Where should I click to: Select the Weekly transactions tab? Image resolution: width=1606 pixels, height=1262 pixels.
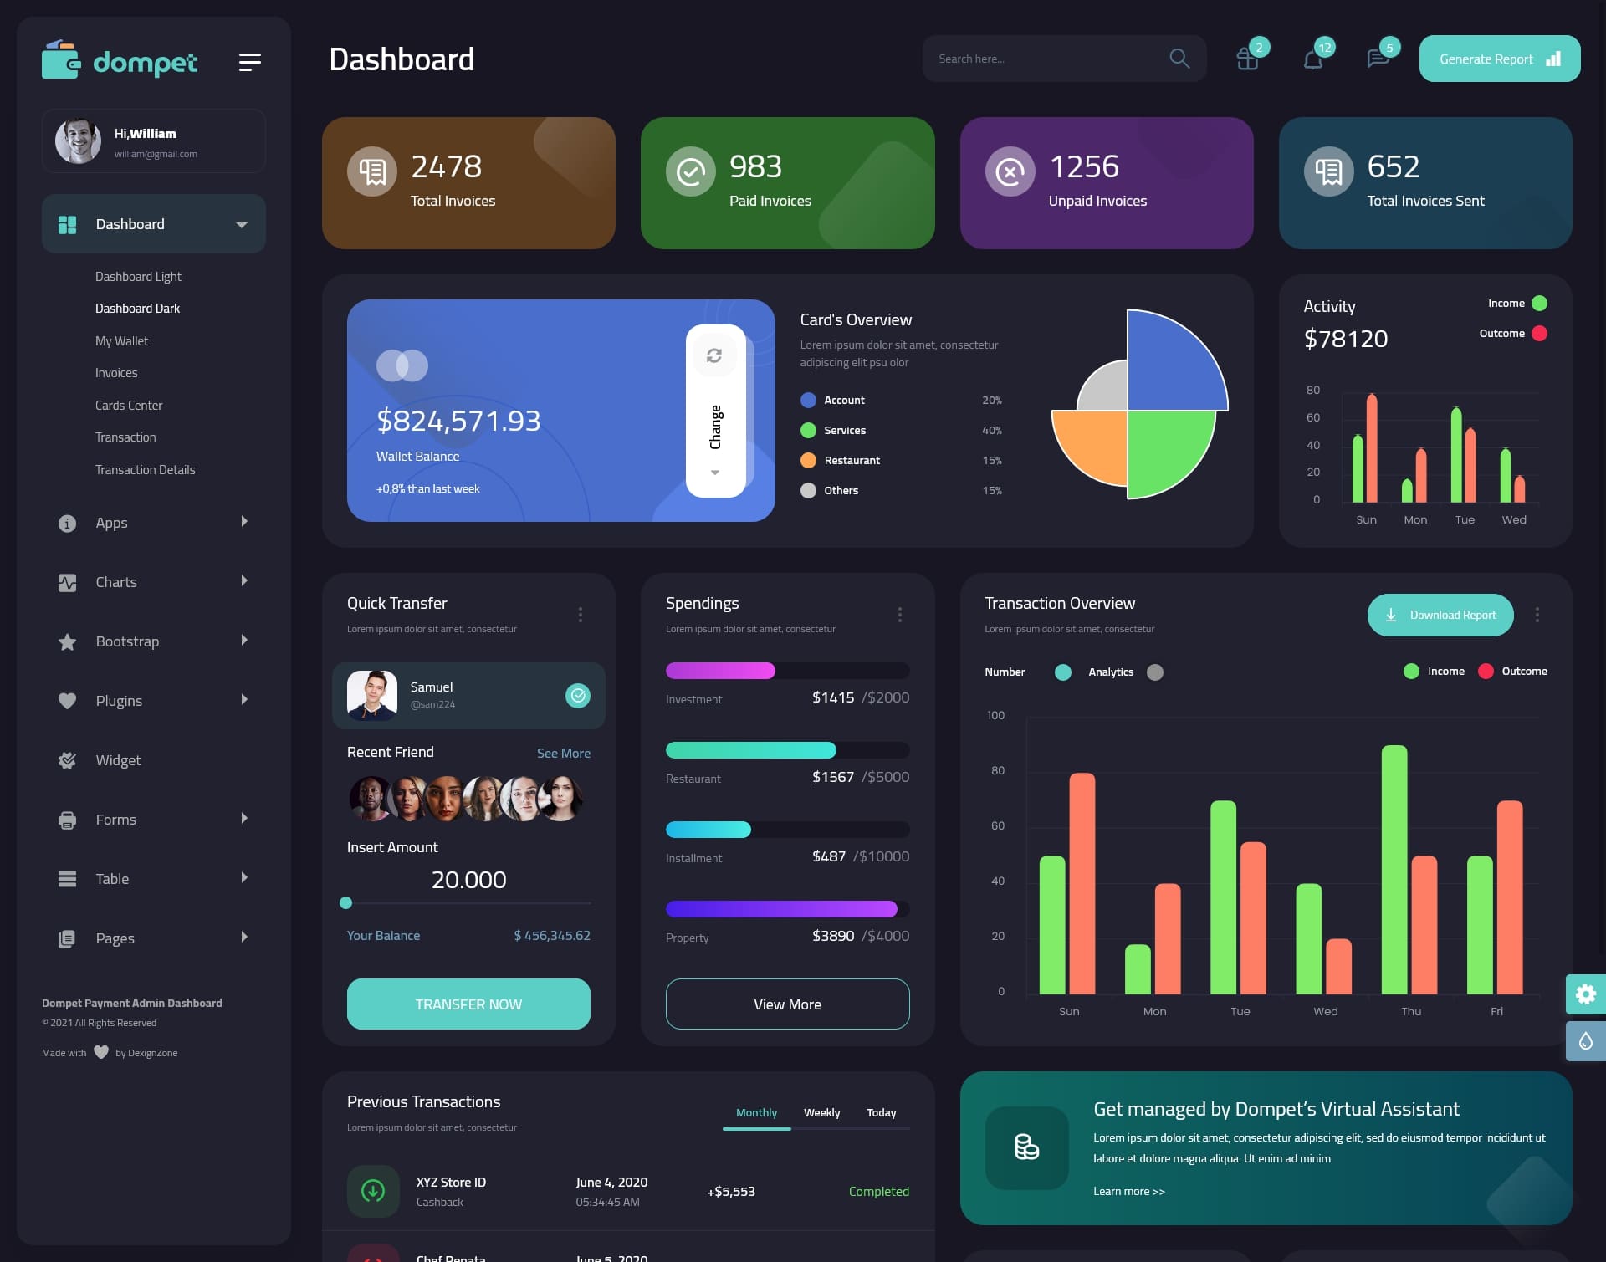click(x=821, y=1112)
